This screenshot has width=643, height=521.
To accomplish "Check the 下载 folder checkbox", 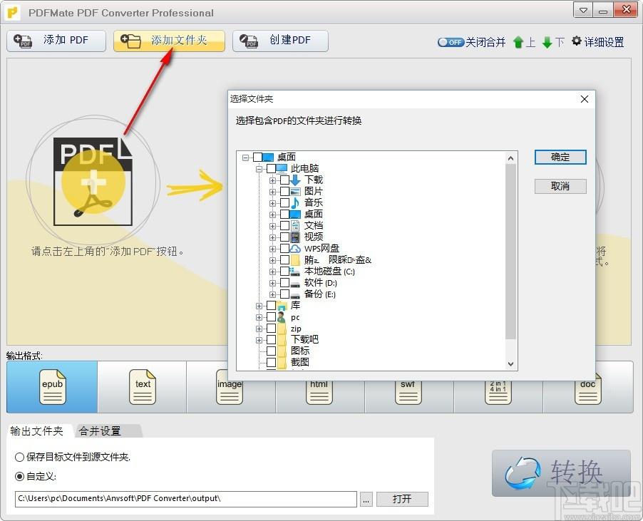I will [x=284, y=180].
